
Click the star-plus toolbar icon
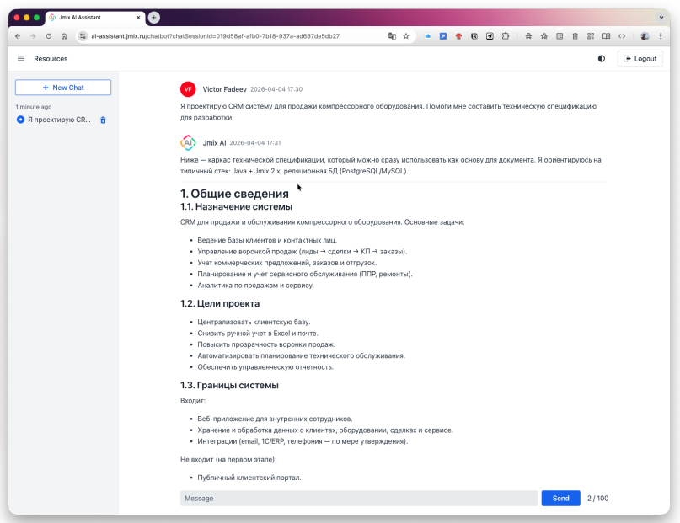point(543,36)
